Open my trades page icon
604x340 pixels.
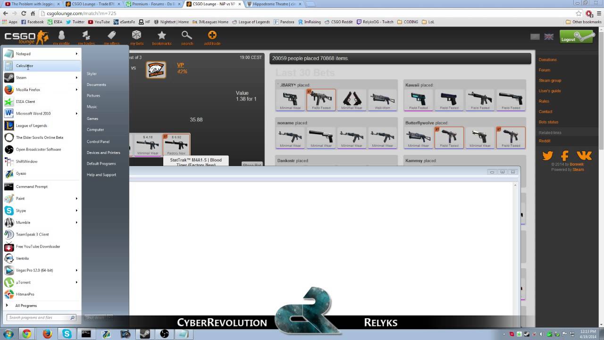(x=86, y=37)
